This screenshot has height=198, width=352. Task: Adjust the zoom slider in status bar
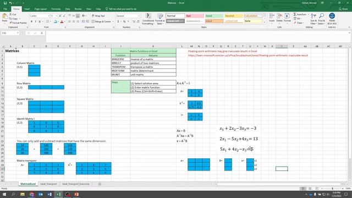coord(332,189)
